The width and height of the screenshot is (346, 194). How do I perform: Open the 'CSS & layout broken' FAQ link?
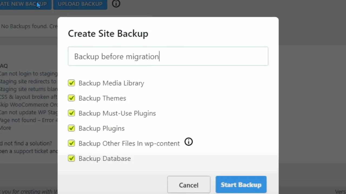[29, 97]
